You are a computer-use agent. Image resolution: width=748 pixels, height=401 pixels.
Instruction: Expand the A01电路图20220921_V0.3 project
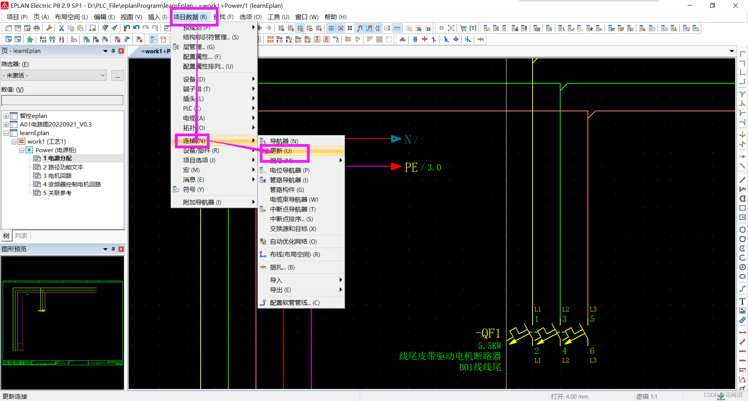tap(6, 125)
